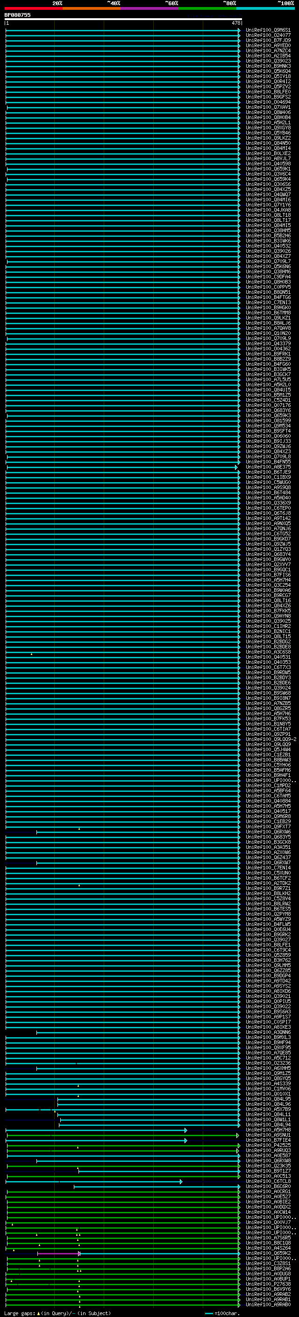The width and height of the screenshot is (299, 1317).
Task: Open hit UniRef100_B9R7Z1
Action: (268, 888)
